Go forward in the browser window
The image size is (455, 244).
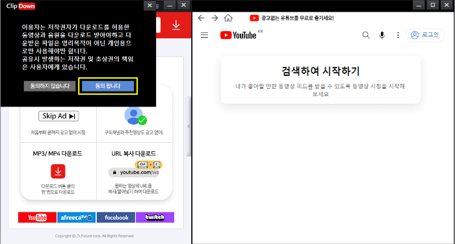click(214, 18)
